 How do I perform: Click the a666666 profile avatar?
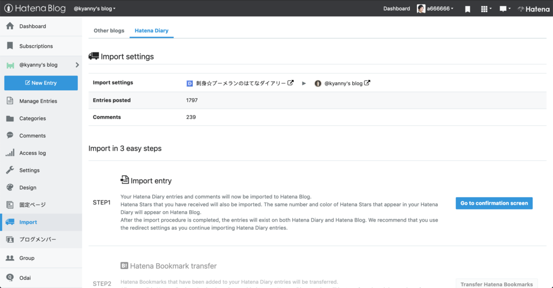coord(421,9)
